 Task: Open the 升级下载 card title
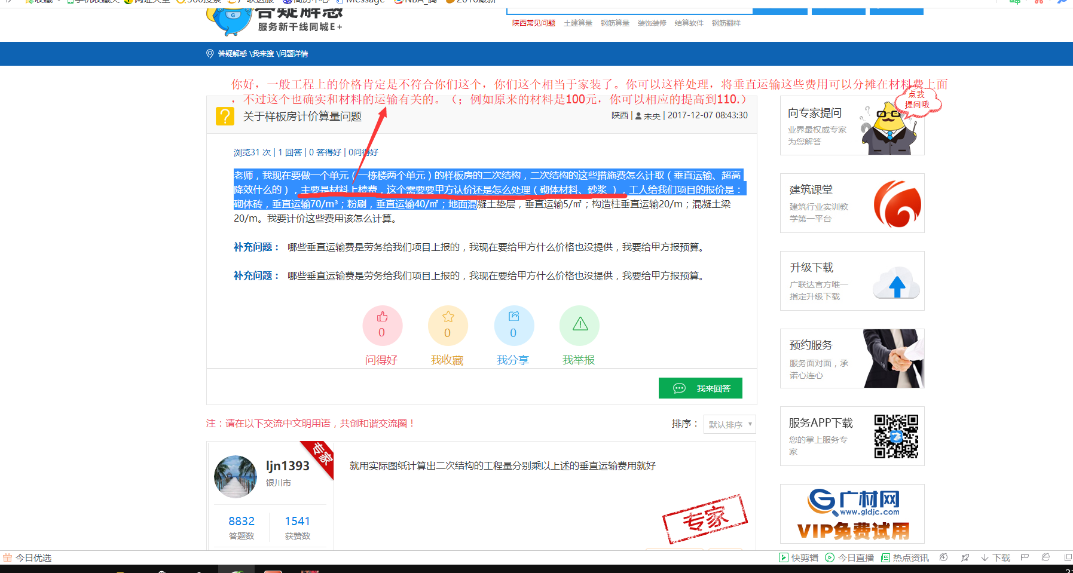tap(811, 268)
